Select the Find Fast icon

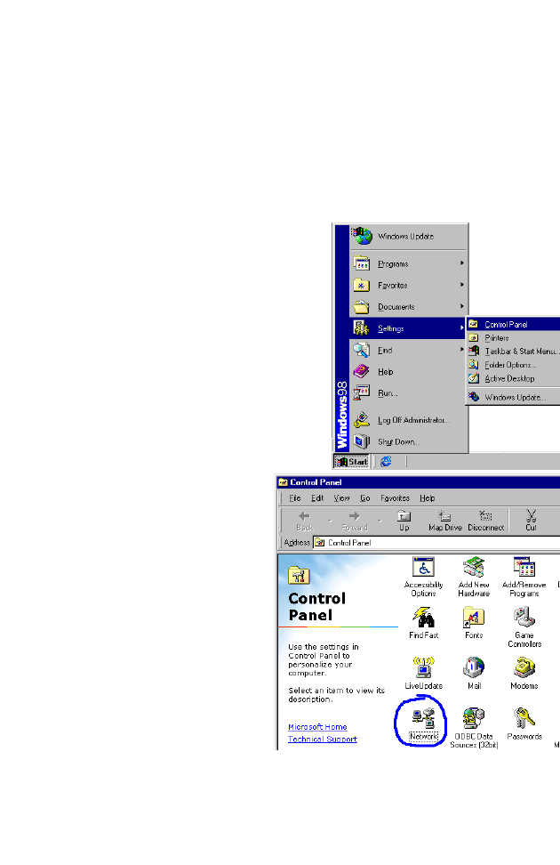(x=423, y=623)
